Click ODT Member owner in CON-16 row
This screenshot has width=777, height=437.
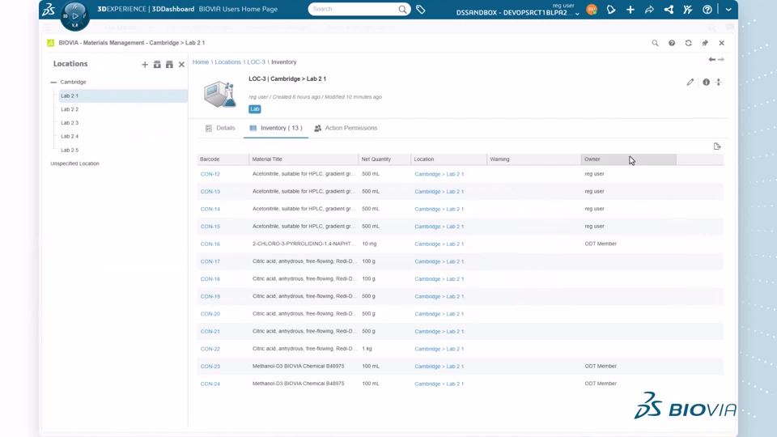601,244
